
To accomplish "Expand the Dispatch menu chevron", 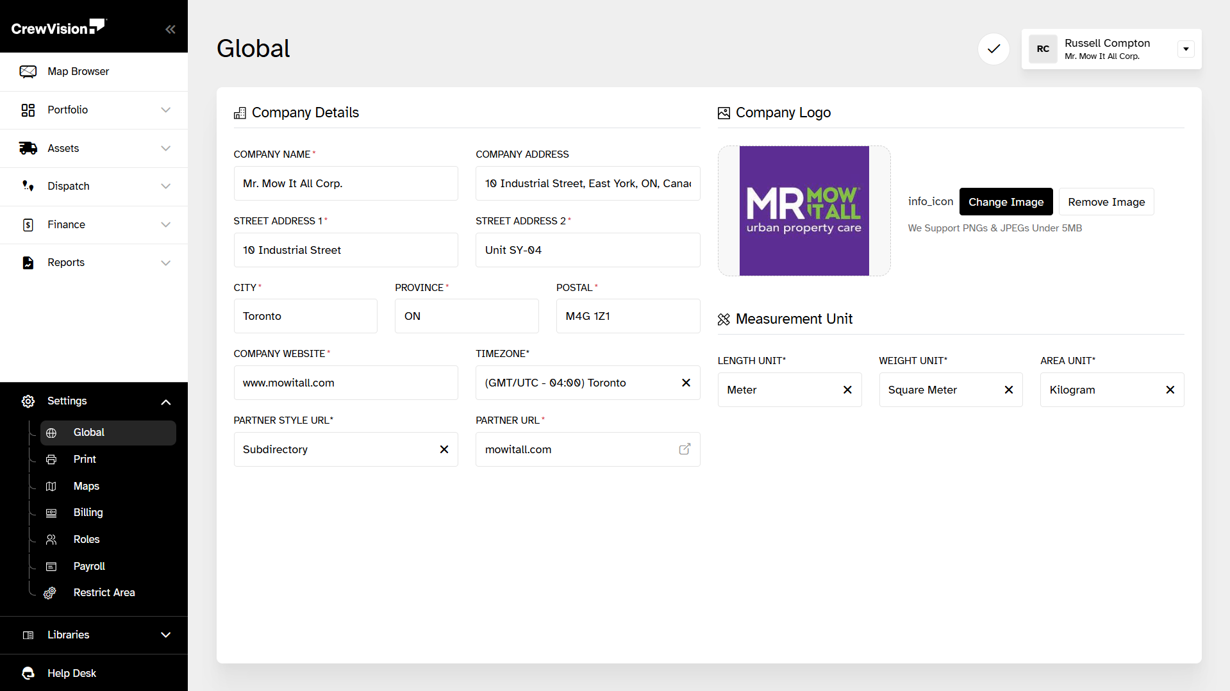I will coord(166,187).
